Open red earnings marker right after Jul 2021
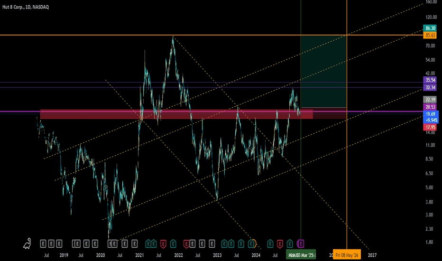This screenshot has width=442, height=261. coord(163,244)
